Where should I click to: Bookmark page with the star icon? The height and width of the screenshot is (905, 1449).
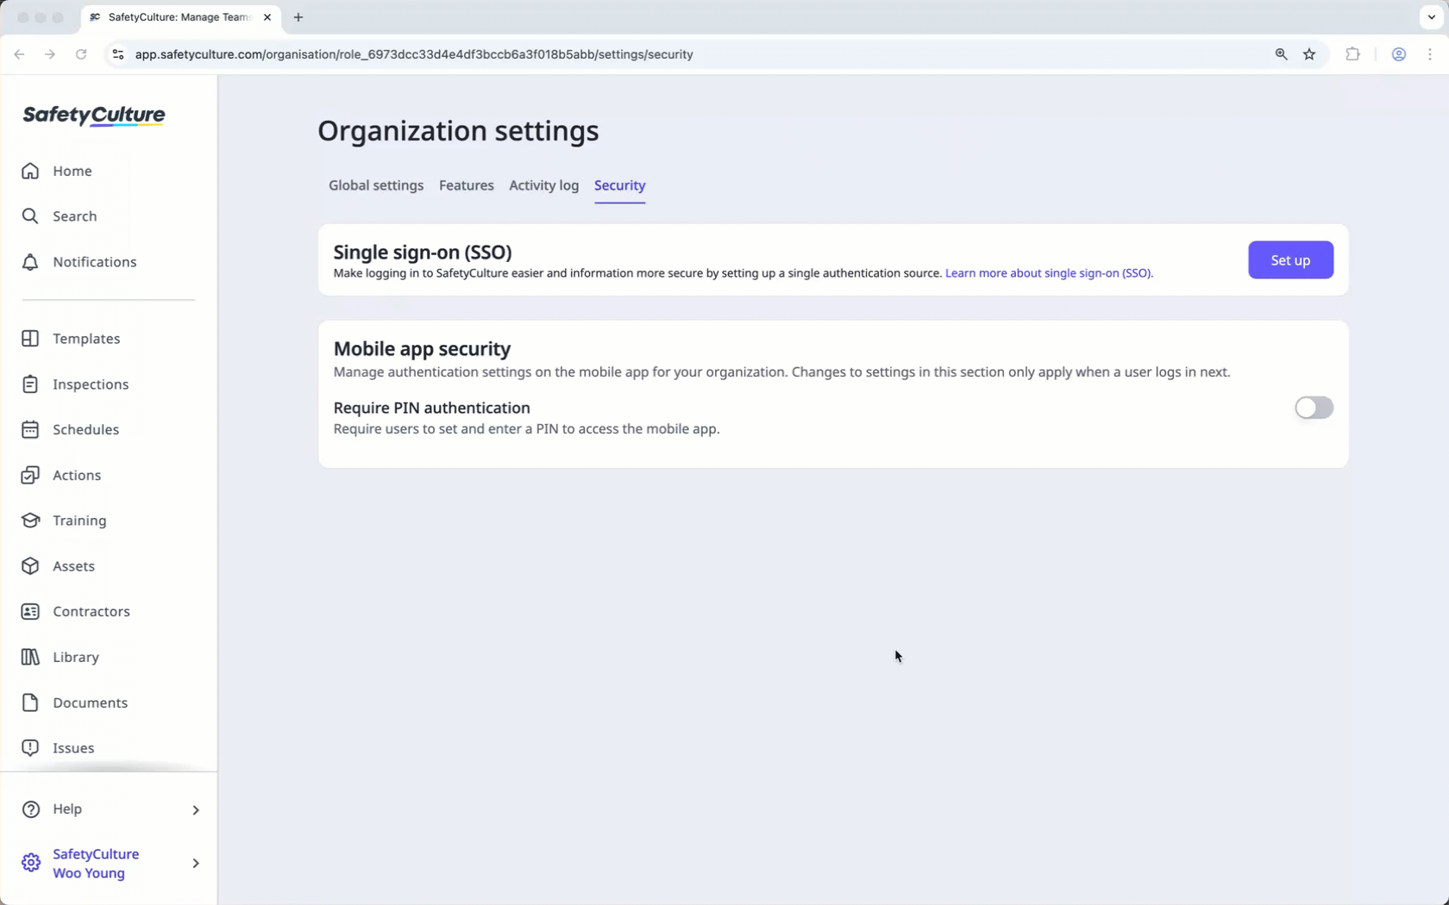coord(1309,54)
